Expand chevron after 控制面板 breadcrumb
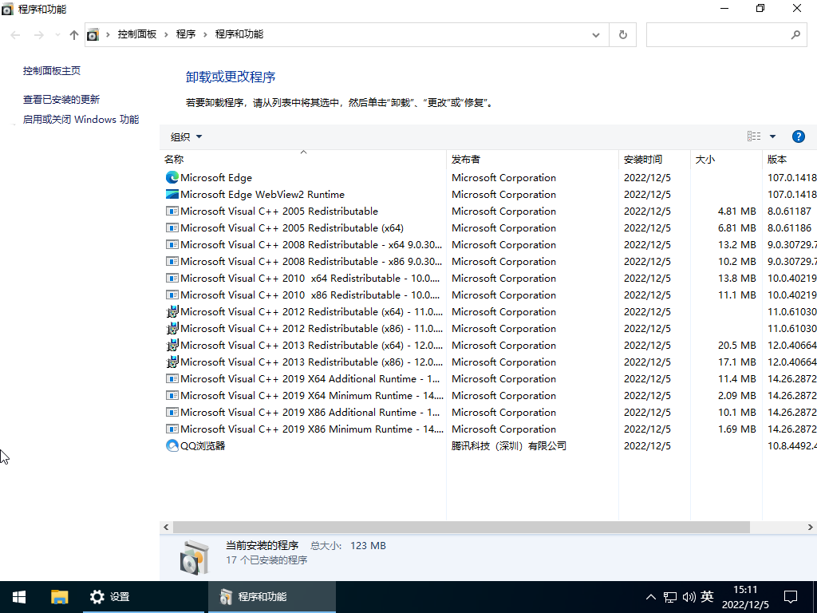 tap(166, 34)
